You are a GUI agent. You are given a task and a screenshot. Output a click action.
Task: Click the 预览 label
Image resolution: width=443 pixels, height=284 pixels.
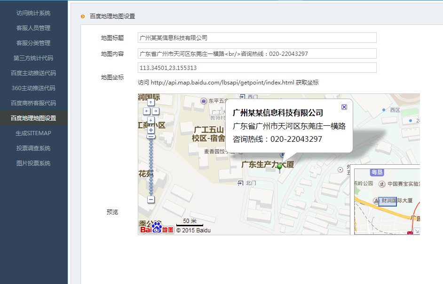pyautogui.click(x=112, y=212)
